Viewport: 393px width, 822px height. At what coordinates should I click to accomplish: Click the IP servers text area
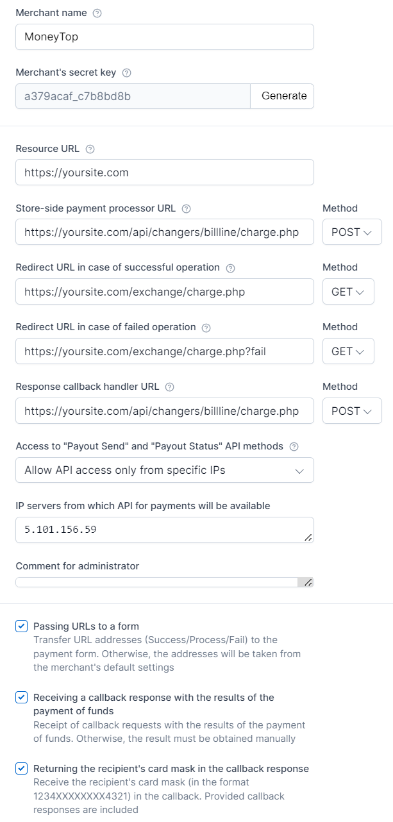(160, 530)
